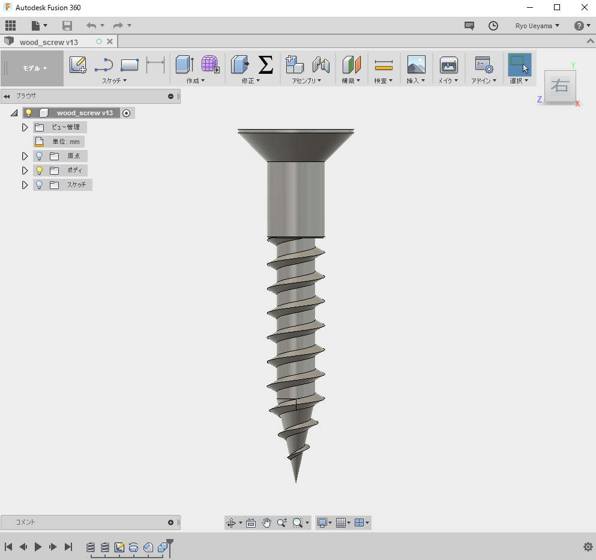
Task: Play the timeline history
Action: click(38, 547)
